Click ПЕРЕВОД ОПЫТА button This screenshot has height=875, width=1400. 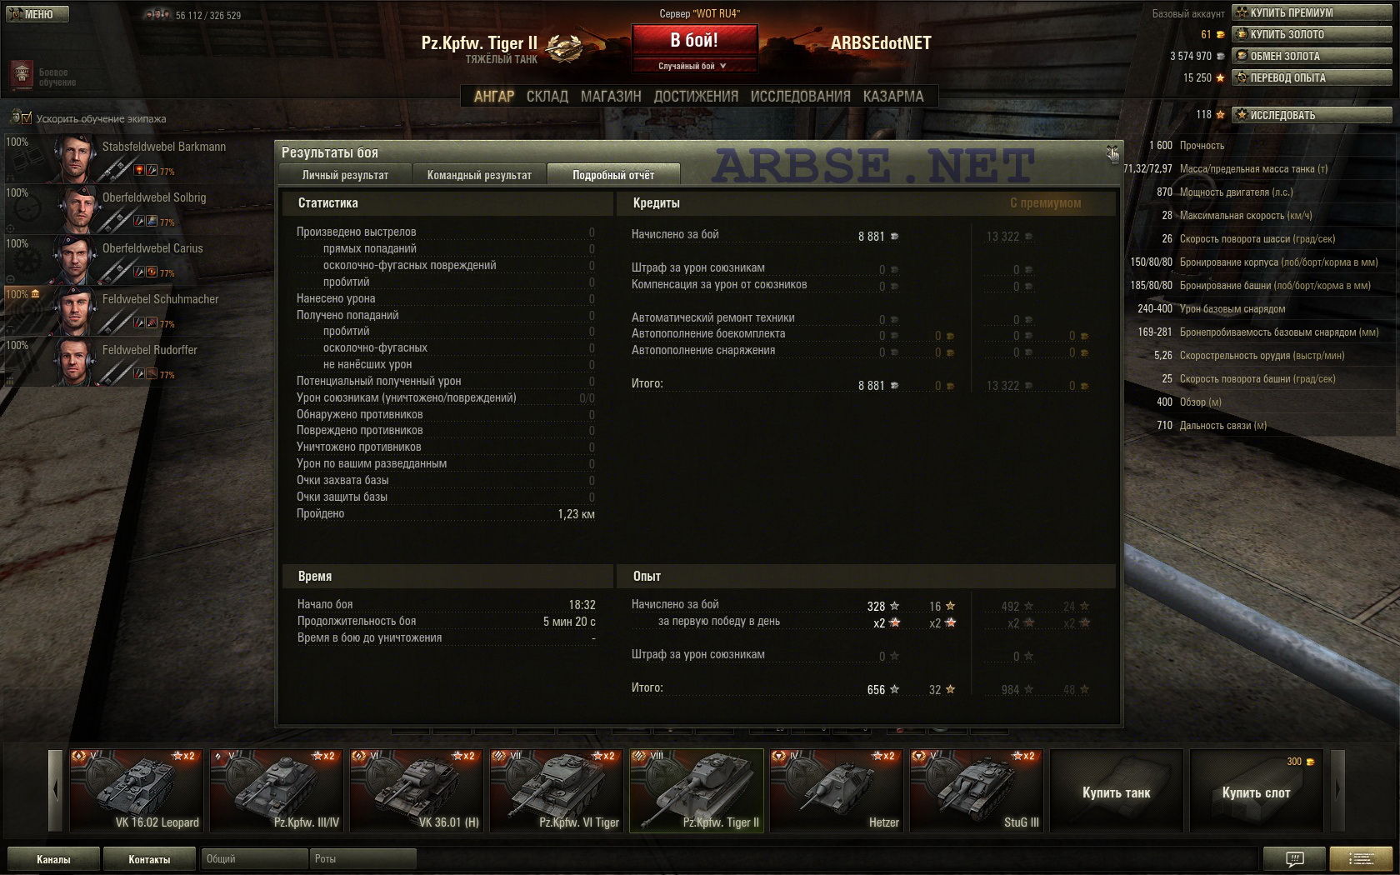(x=1312, y=77)
